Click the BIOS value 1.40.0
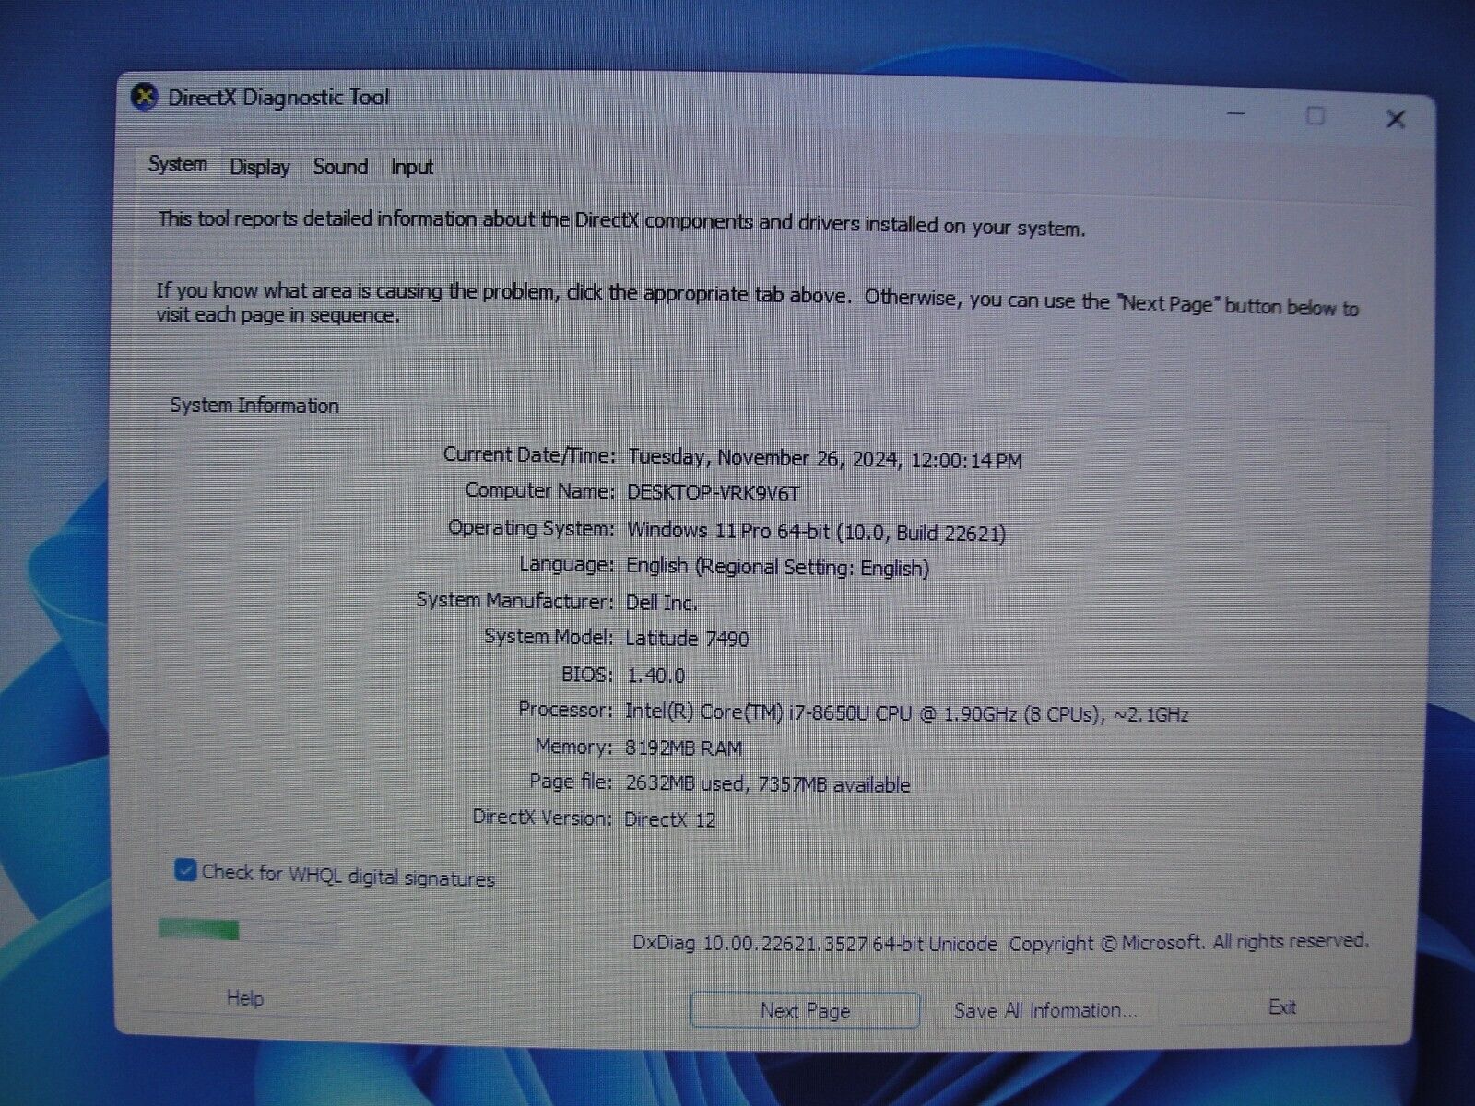The width and height of the screenshot is (1475, 1106). click(655, 676)
